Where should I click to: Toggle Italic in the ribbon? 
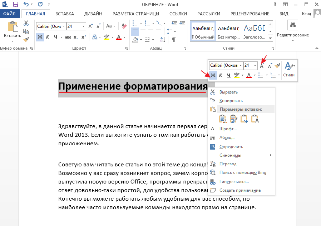pos(48,37)
